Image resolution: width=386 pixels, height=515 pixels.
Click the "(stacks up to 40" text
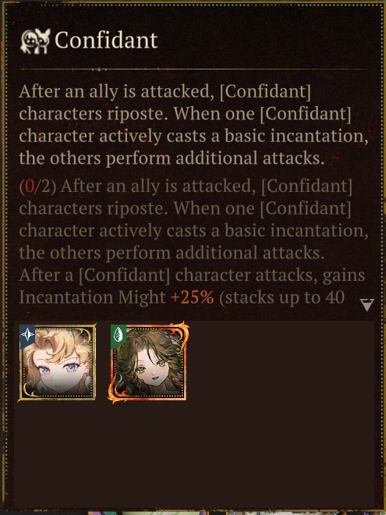[282, 298]
